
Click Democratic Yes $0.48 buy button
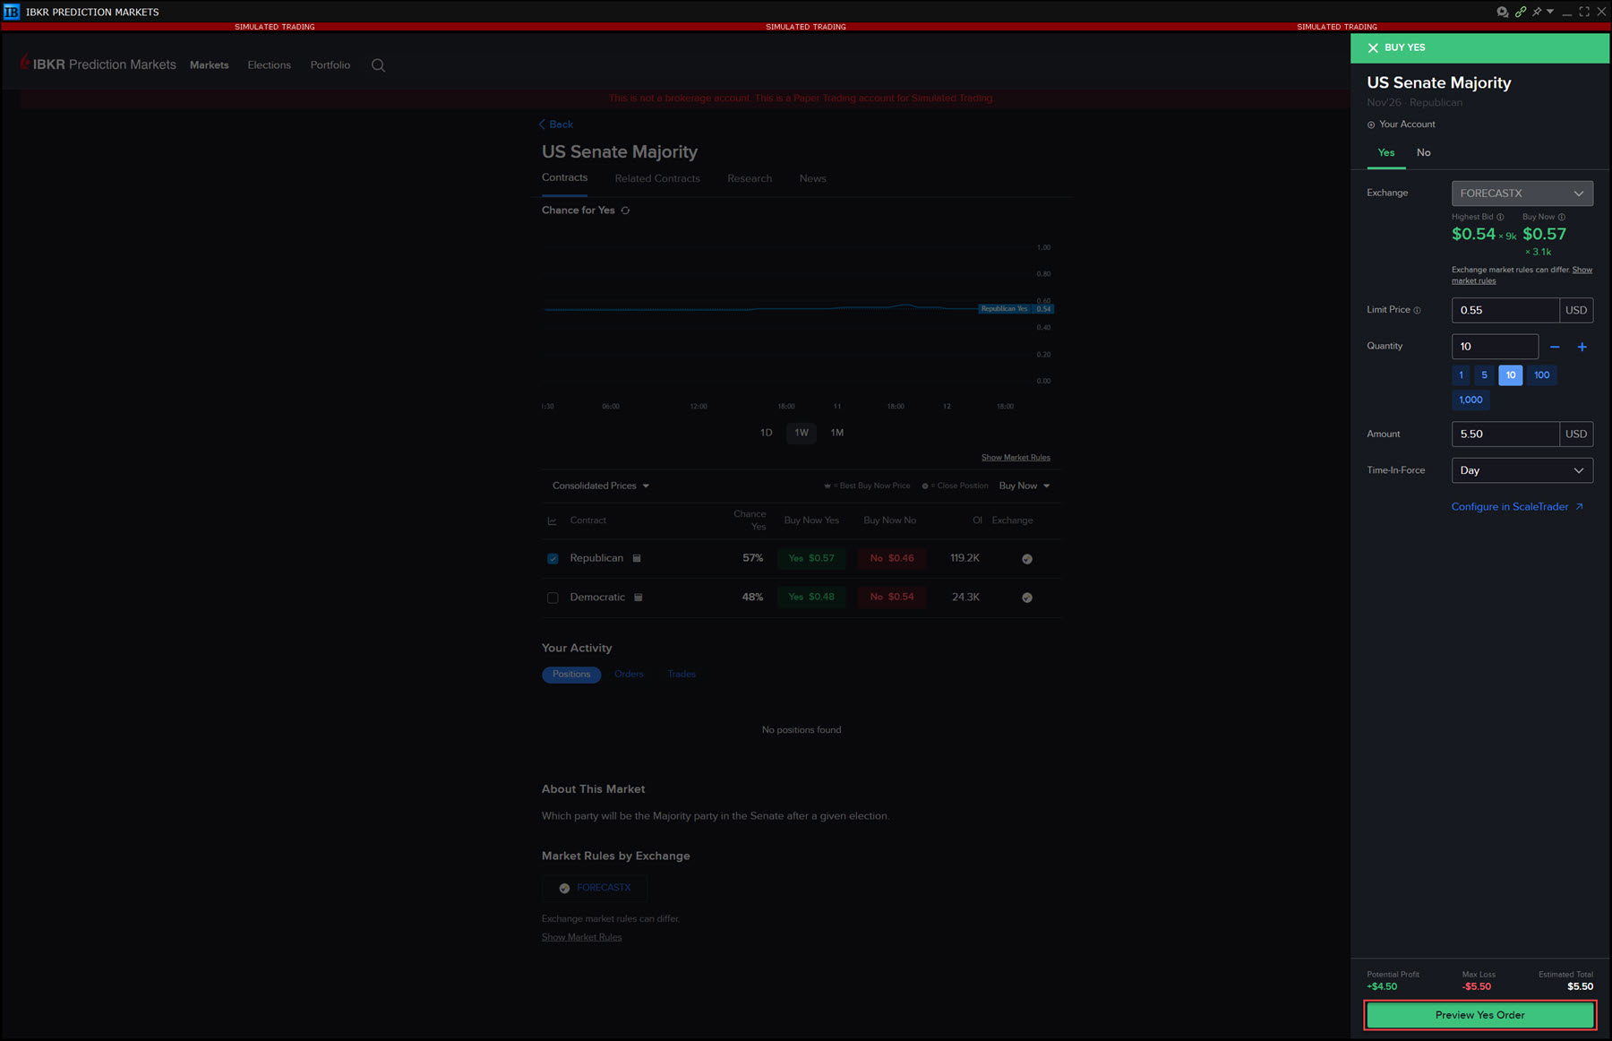click(x=811, y=597)
